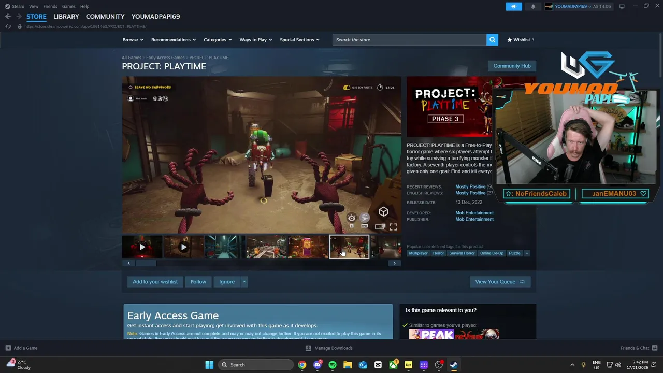
Task: Open the notifications bell
Action: click(533, 6)
